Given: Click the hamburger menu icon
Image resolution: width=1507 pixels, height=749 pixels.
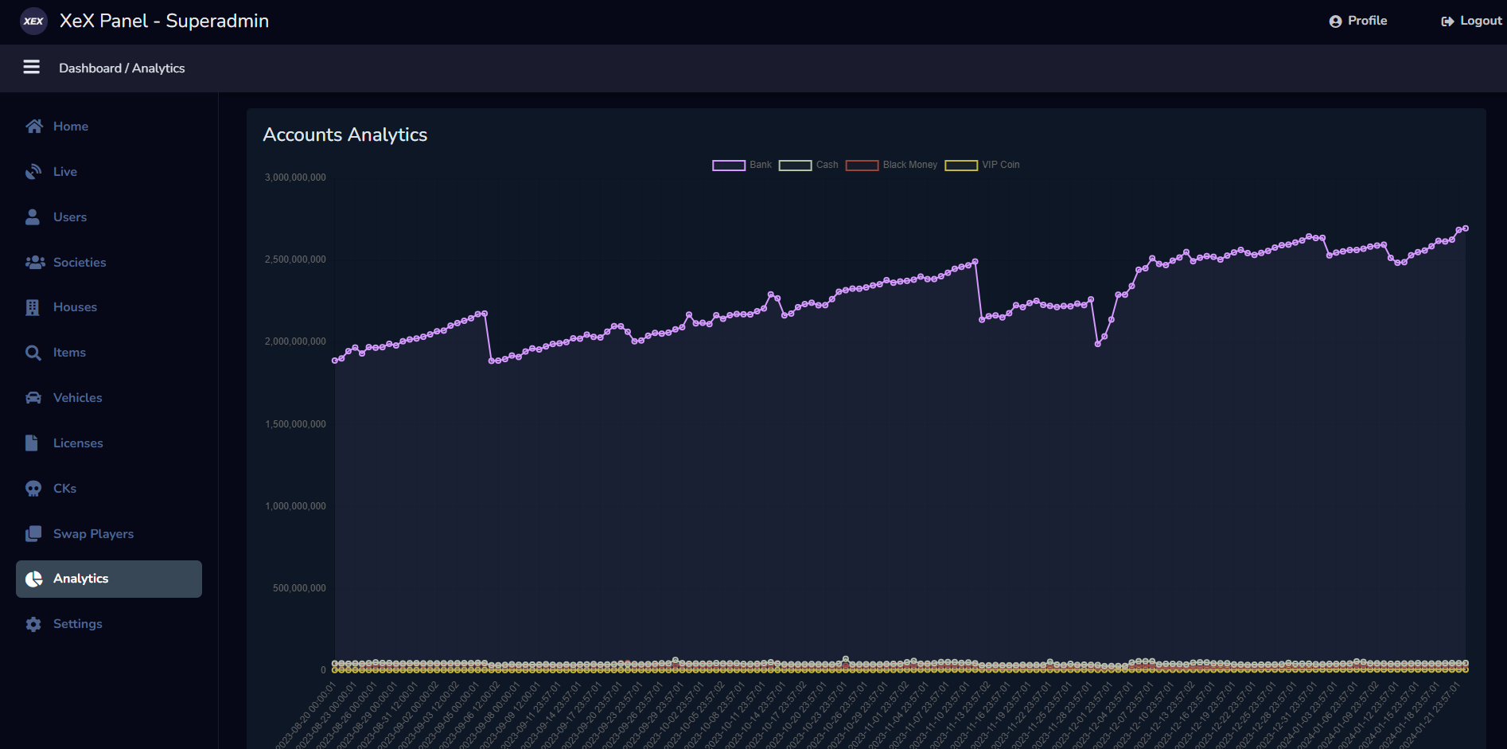Looking at the screenshot, I should pyautogui.click(x=32, y=68).
